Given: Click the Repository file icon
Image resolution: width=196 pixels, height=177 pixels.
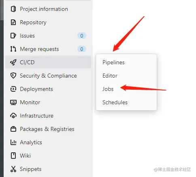Looking at the screenshot, I should coord(13,22).
